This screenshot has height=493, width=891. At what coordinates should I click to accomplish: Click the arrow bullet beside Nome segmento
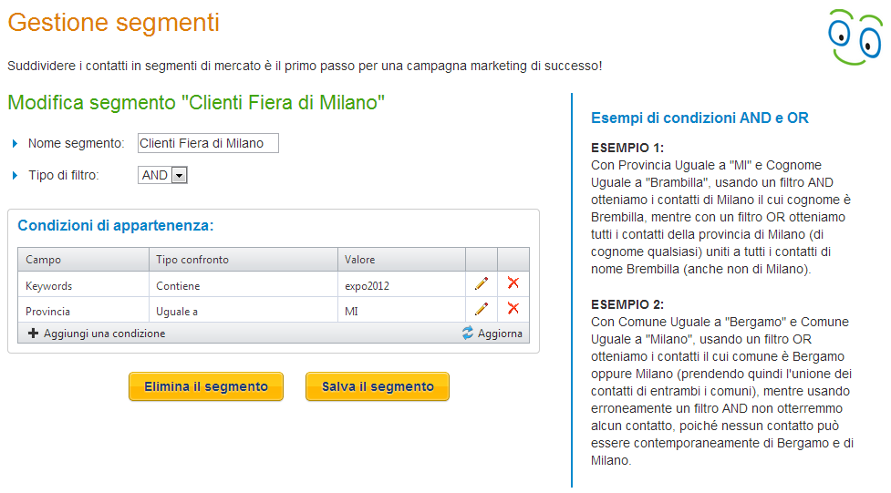(x=16, y=144)
